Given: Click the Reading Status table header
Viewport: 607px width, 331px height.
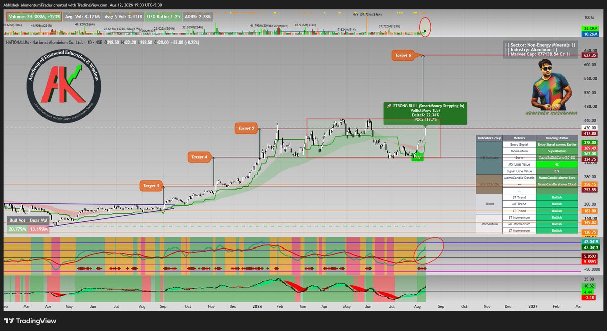Looking at the screenshot, I should coord(556,138).
